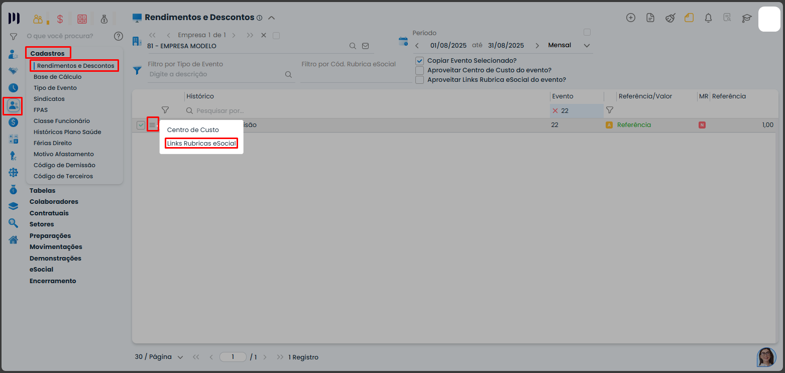The image size is (785, 373).
Task: Select the people payroll module icon
Action: pyautogui.click(x=13, y=105)
